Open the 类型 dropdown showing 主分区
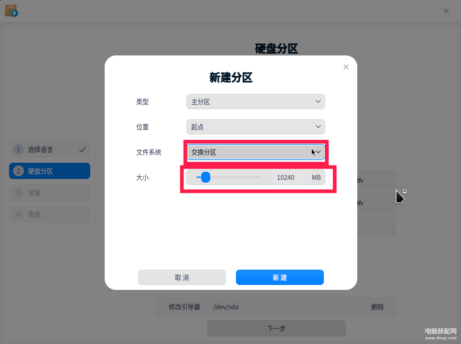This screenshot has width=461, height=344. [x=255, y=101]
